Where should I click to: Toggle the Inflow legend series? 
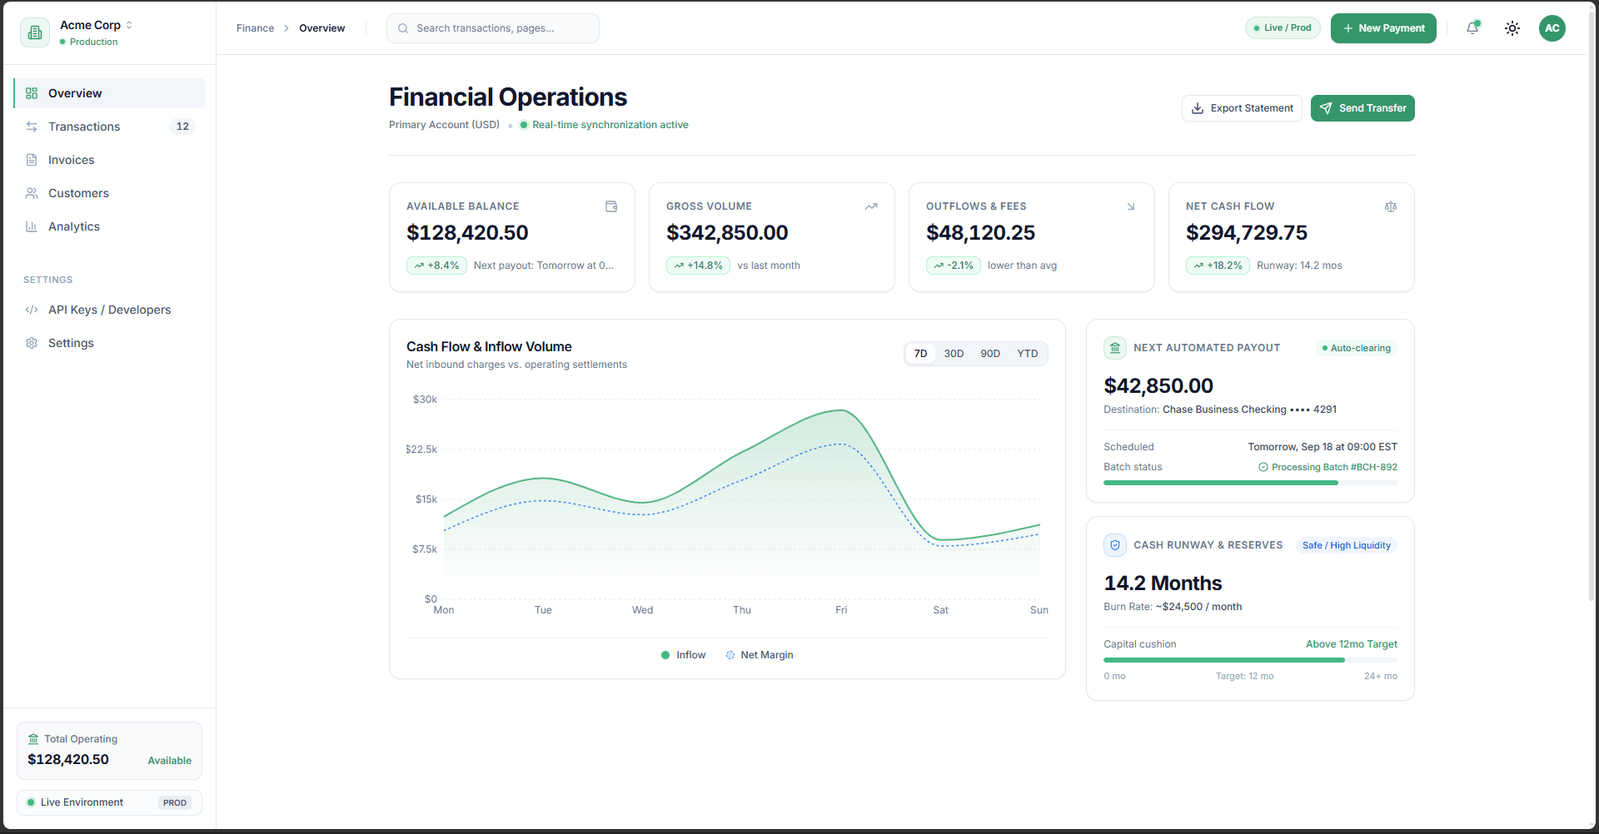pos(683,655)
